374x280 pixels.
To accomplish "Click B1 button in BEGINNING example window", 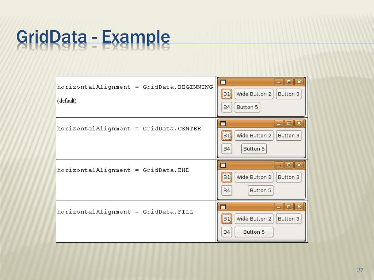I will tap(226, 94).
